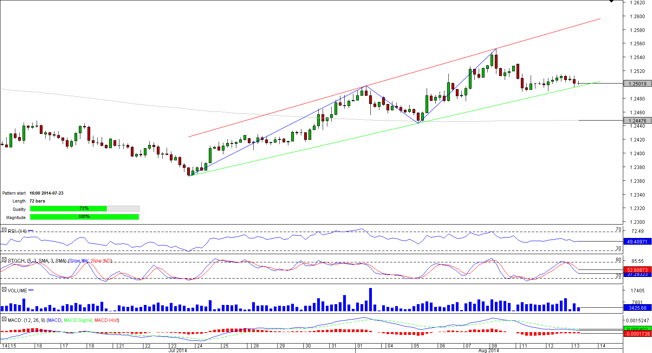
Task: Click the RSI blue line legend marker
Action: [x=31, y=231]
